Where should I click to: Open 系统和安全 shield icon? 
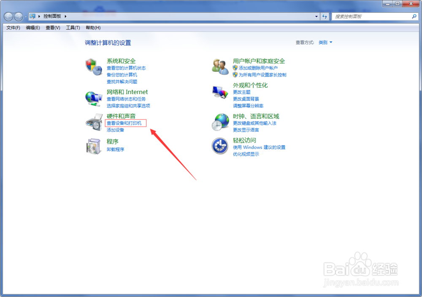coord(93,67)
